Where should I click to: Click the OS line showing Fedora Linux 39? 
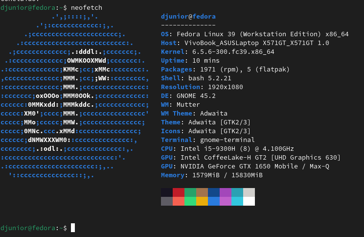pyautogui.click(x=254, y=34)
